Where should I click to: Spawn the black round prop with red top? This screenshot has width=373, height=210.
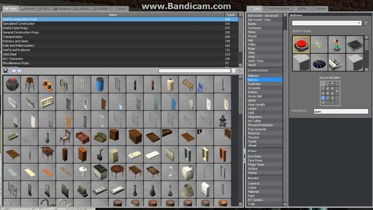(x=12, y=84)
